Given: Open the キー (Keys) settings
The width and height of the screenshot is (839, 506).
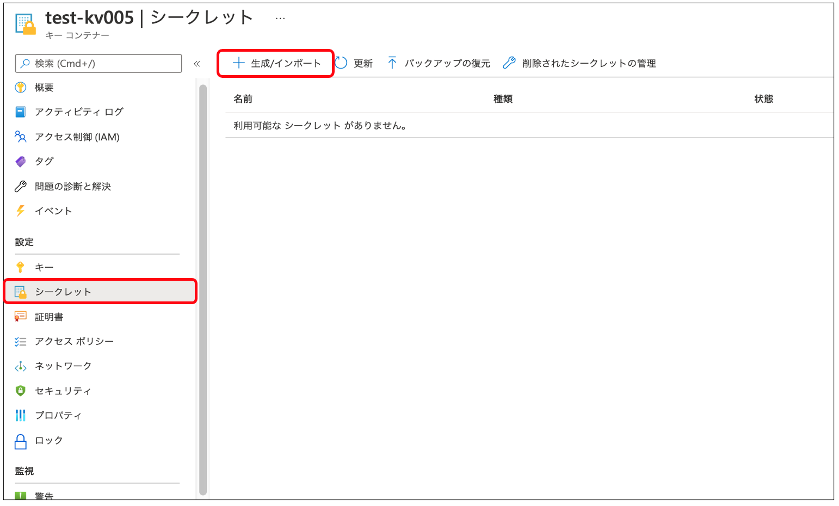Looking at the screenshot, I should click(x=44, y=267).
